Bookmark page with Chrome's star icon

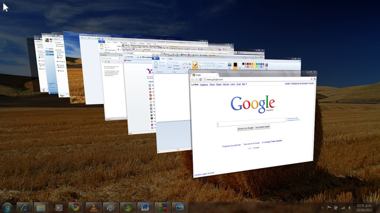(x=312, y=79)
